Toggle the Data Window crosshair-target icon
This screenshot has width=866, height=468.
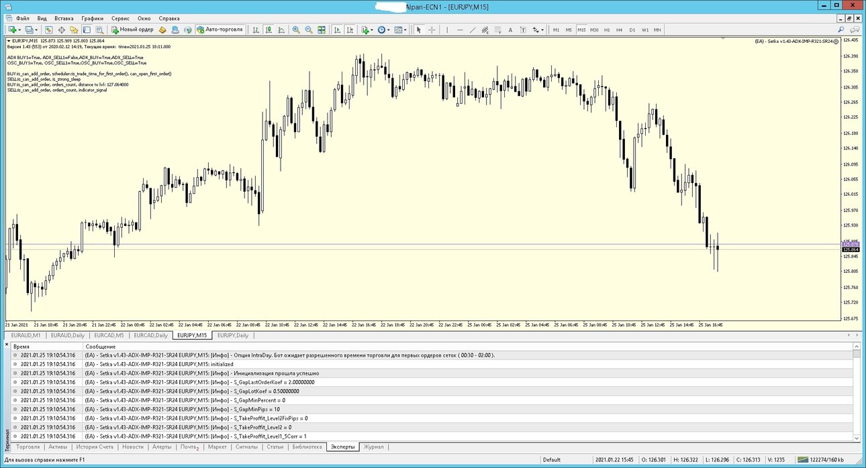(61, 30)
